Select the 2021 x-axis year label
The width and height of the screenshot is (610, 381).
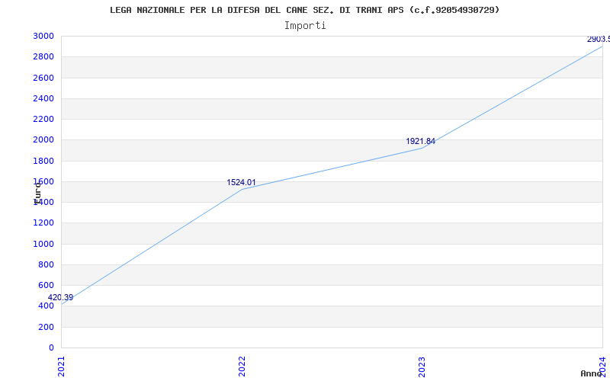pyautogui.click(x=61, y=367)
